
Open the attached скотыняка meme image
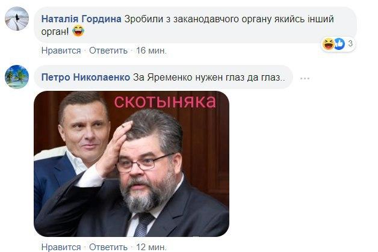pyautogui.click(x=131, y=164)
